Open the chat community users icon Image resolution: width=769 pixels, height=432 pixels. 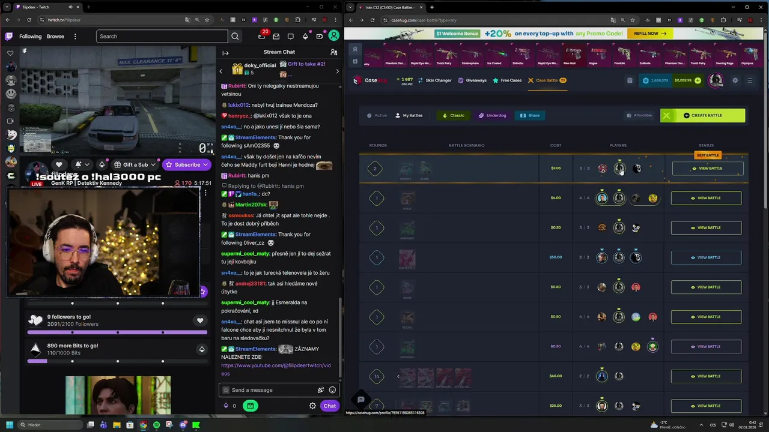click(334, 52)
